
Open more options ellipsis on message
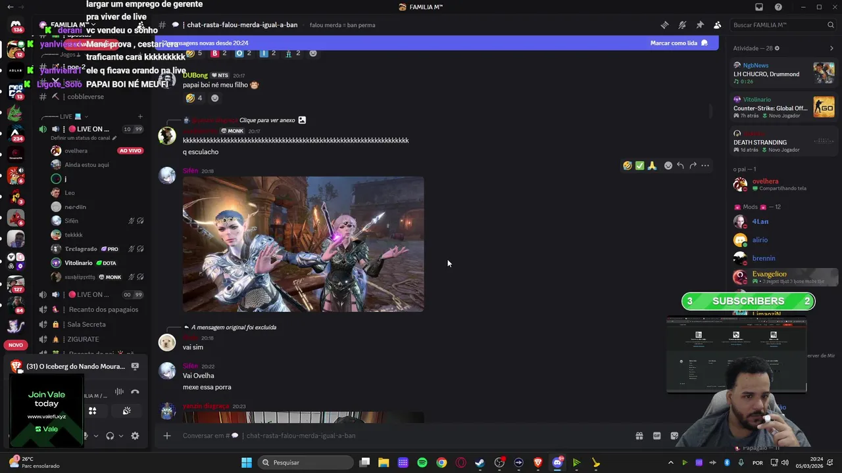705,166
